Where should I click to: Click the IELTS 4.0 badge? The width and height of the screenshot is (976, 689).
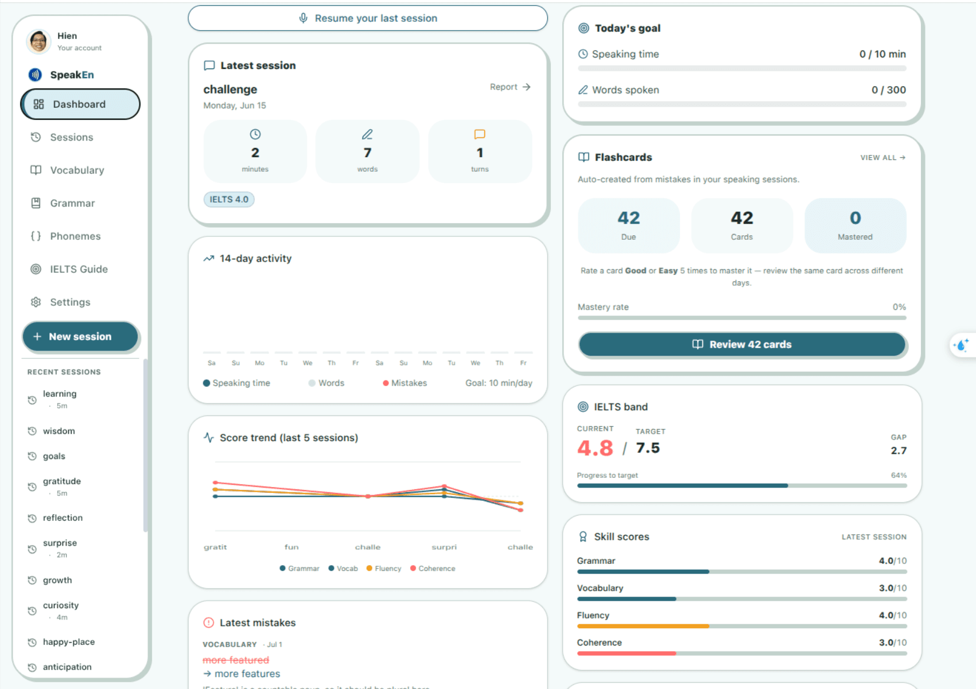(x=229, y=199)
